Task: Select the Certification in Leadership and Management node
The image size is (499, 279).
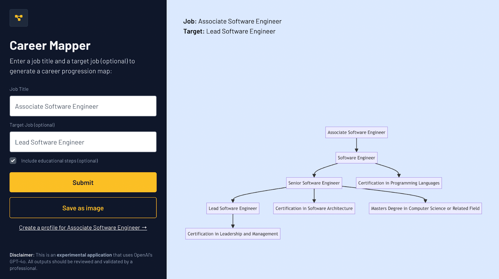Action: [x=233, y=234]
